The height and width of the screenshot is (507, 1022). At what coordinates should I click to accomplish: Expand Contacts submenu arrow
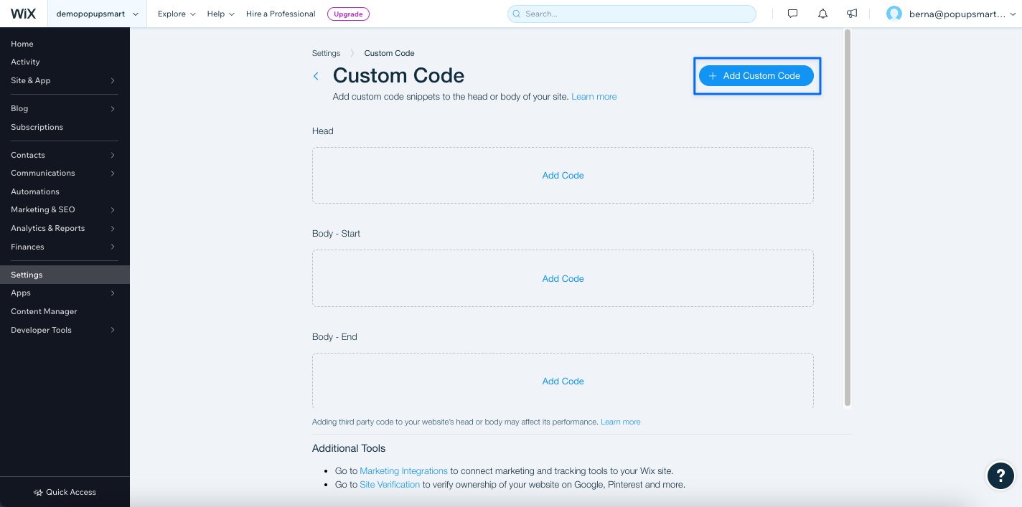click(x=113, y=156)
